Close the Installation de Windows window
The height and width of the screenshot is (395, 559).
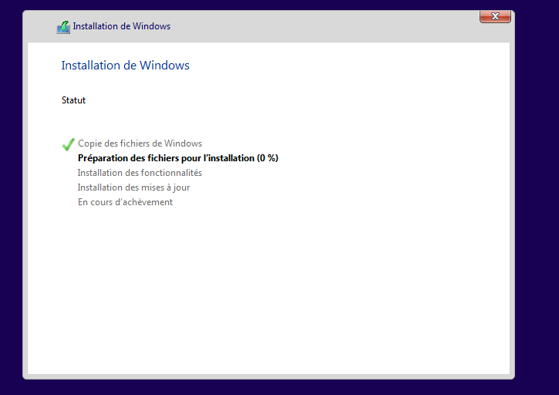495,16
